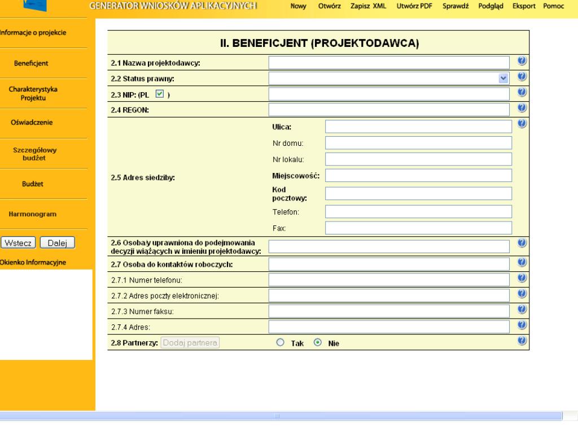Screen dimensions: 578x434
Task: Open Szczegółowy budżet sidebar section
Action: click(x=34, y=154)
